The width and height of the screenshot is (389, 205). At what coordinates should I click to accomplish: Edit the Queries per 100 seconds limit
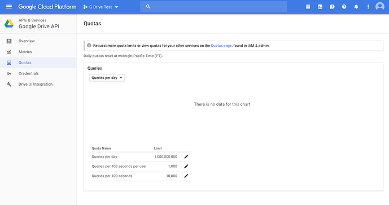186,176
